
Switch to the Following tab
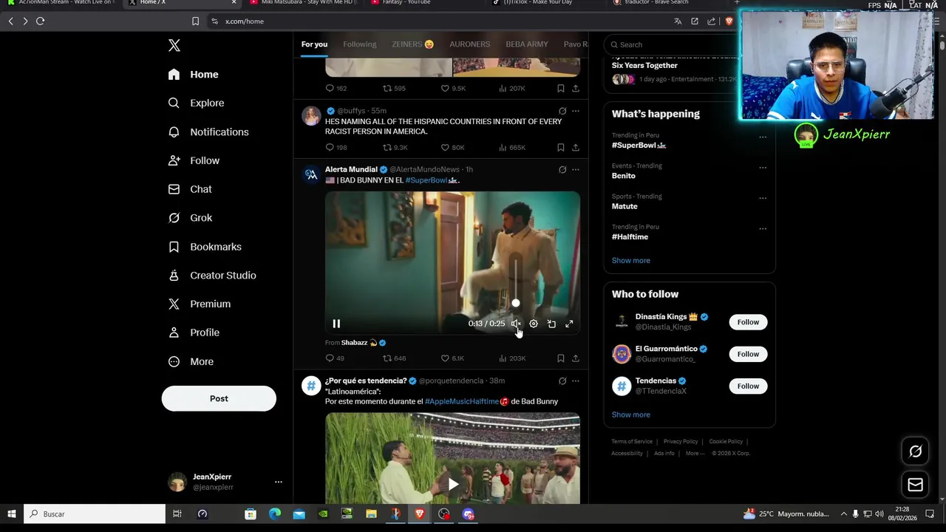point(360,44)
